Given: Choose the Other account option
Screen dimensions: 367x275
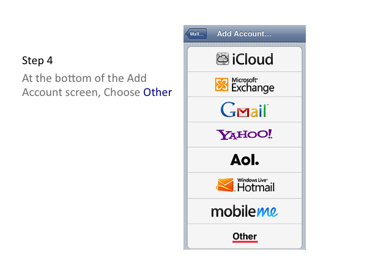Looking at the screenshot, I should 245,237.
